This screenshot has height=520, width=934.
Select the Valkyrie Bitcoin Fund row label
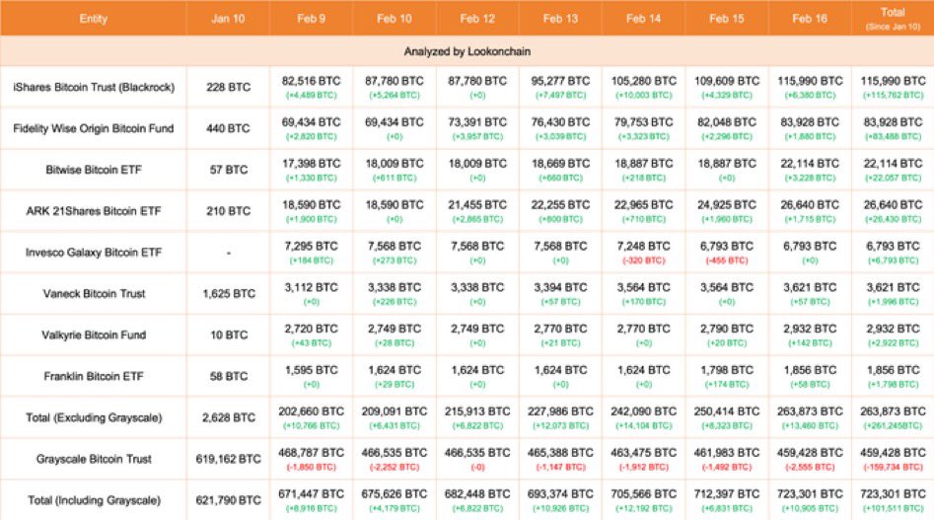(x=94, y=334)
